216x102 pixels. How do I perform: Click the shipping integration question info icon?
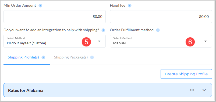click(x=103, y=30)
